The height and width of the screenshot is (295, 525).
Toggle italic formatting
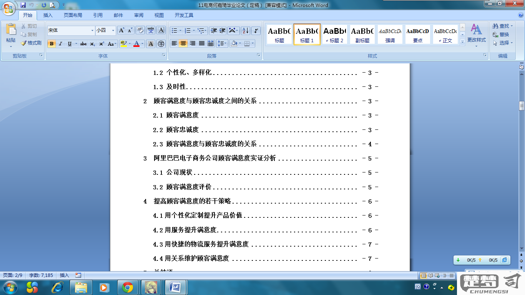60,44
